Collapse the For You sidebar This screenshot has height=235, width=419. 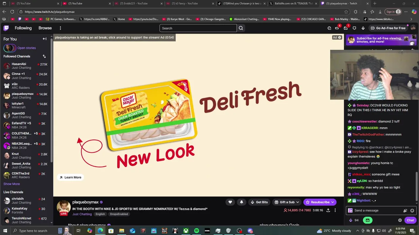(45, 39)
